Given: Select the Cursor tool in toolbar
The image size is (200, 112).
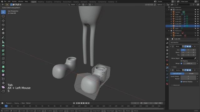Looking at the screenshot, I should pos(3,16).
